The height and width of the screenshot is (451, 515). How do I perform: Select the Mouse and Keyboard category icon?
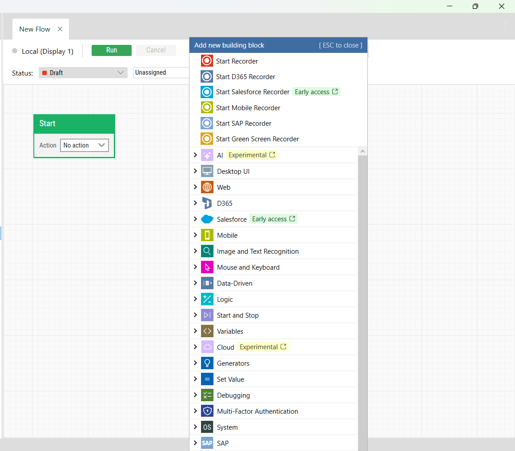(x=207, y=267)
